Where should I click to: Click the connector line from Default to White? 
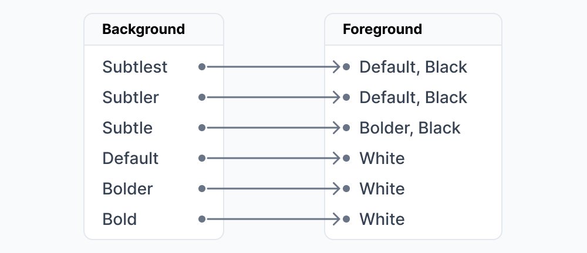pos(271,158)
